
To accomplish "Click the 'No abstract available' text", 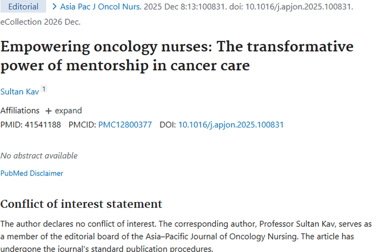I will 39,156.
